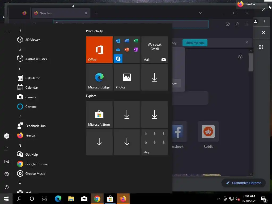
Task: Click the Pocket save icon in Firefox
Action: (x=228, y=24)
